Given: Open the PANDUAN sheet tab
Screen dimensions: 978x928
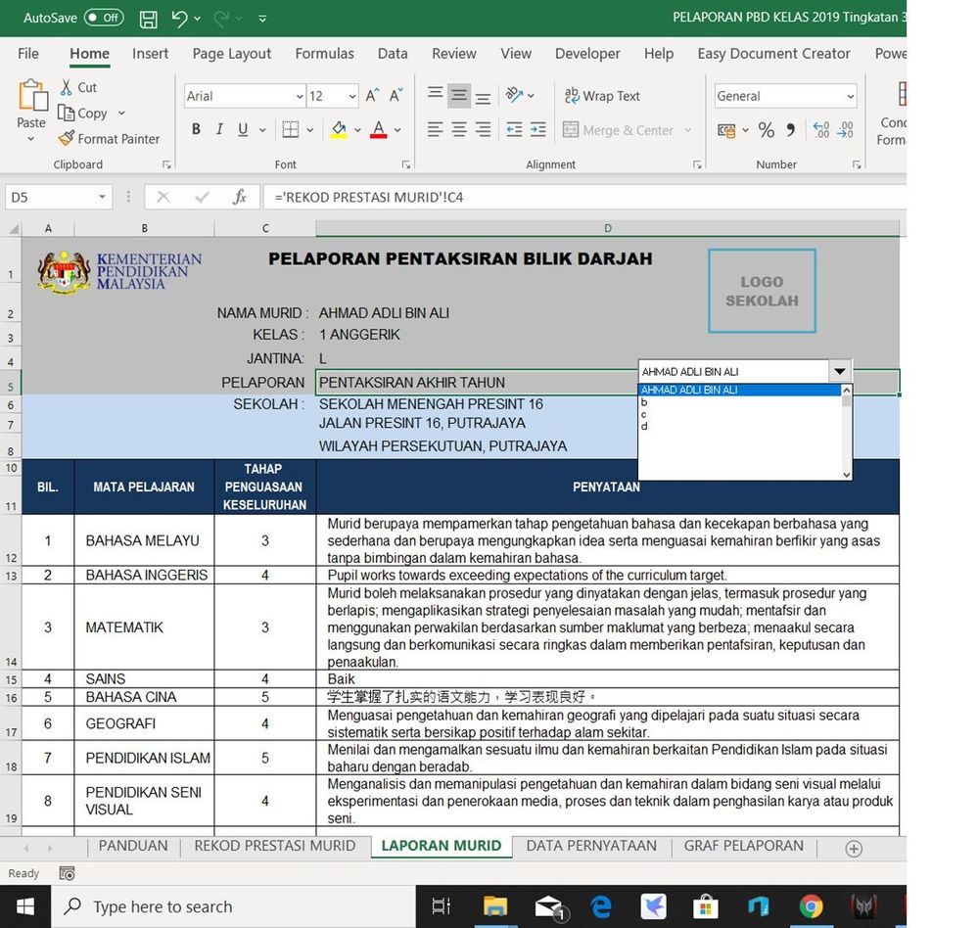Looking at the screenshot, I should pos(133,846).
